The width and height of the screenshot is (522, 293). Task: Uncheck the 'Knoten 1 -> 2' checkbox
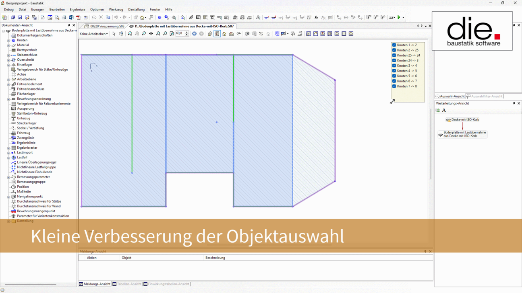point(394,45)
